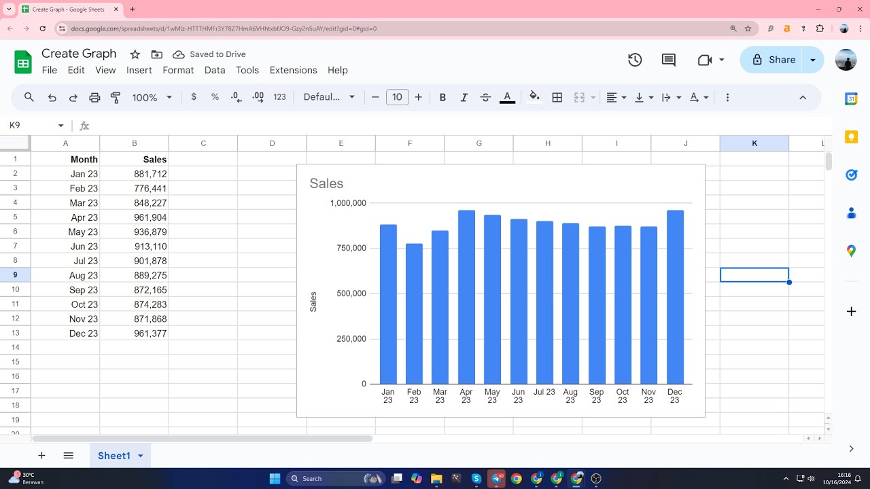Open the Tools menu
870x489 pixels.
247,70
